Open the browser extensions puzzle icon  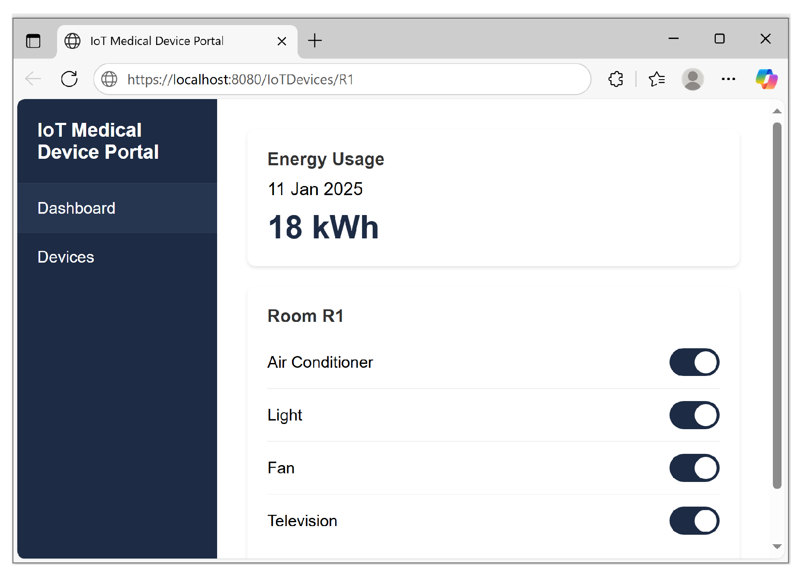click(x=615, y=79)
